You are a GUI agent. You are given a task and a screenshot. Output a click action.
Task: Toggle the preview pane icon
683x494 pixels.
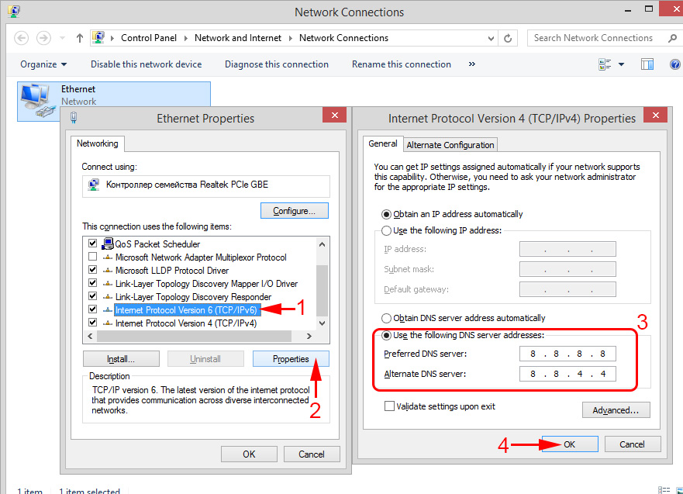[x=649, y=65]
